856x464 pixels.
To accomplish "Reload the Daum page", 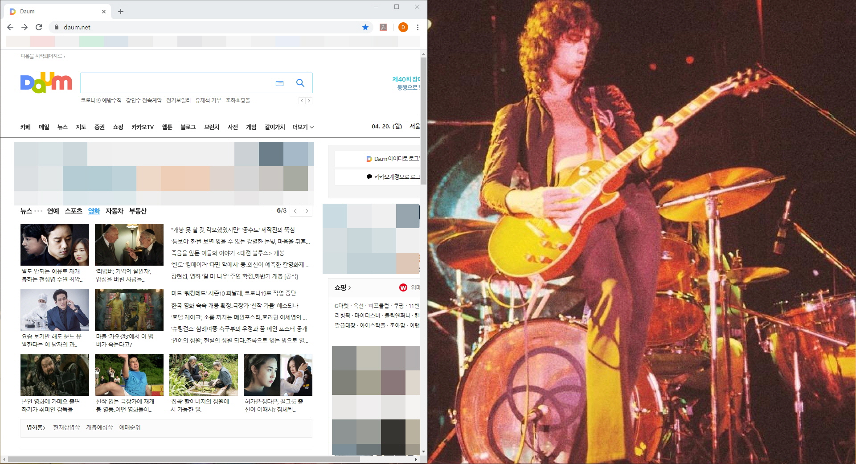I will (39, 27).
